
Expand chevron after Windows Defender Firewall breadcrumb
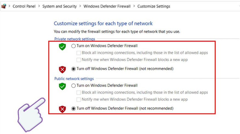point(134,6)
